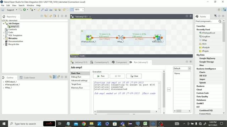
Task: Open Task View on the taskbar
Action: pyautogui.click(x=60, y=124)
